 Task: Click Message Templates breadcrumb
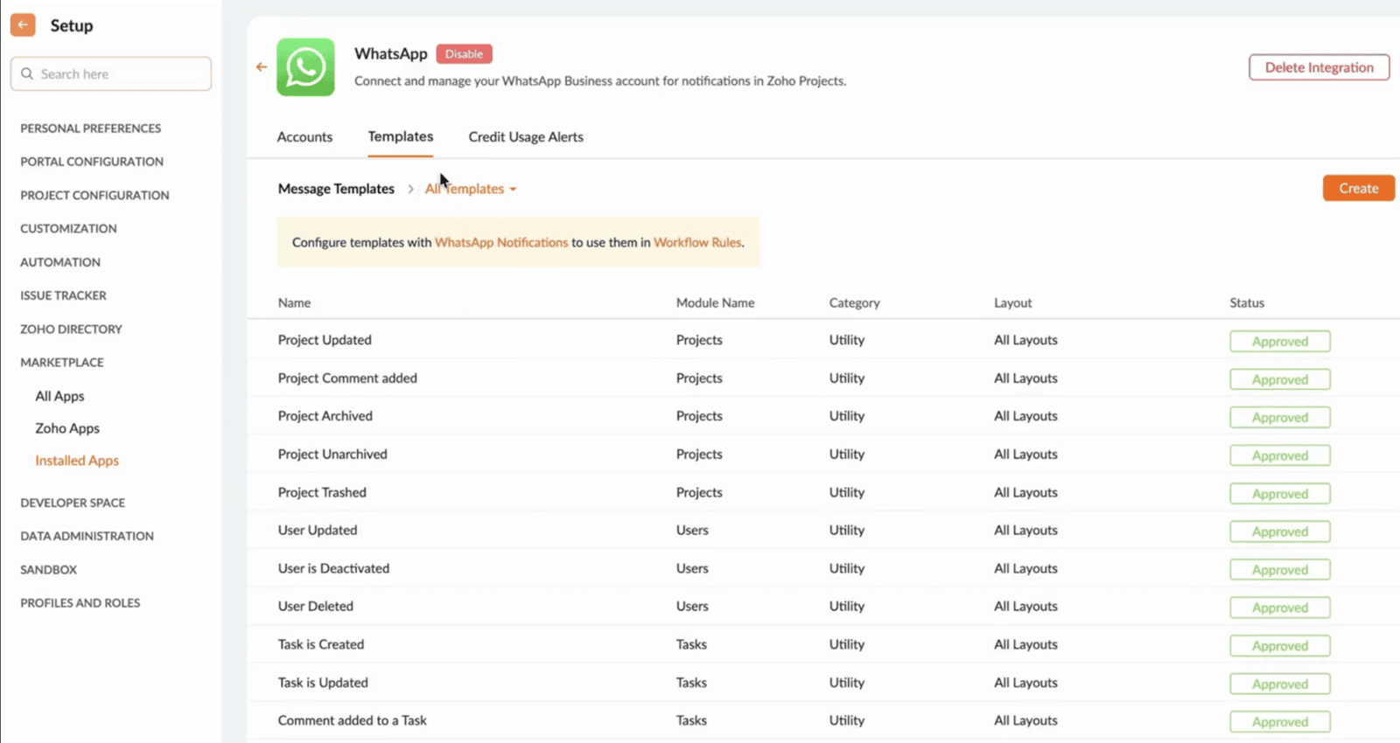(336, 189)
